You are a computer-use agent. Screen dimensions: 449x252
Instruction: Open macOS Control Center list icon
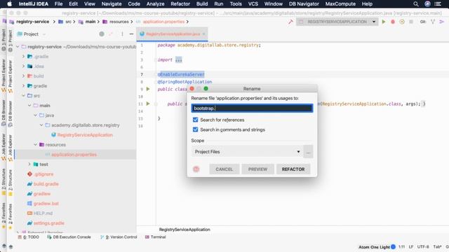(438, 4)
